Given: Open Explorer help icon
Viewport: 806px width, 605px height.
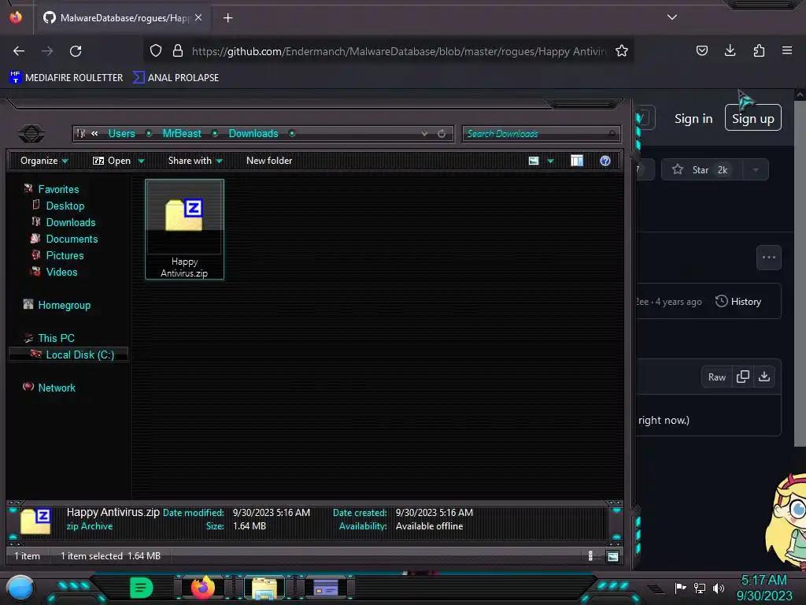Looking at the screenshot, I should (605, 161).
